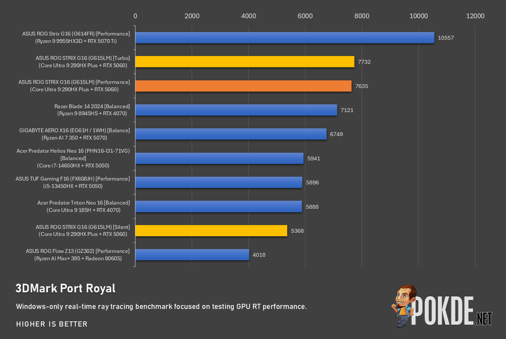Select the 5896 data value
This screenshot has height=339, width=506.
click(x=312, y=182)
